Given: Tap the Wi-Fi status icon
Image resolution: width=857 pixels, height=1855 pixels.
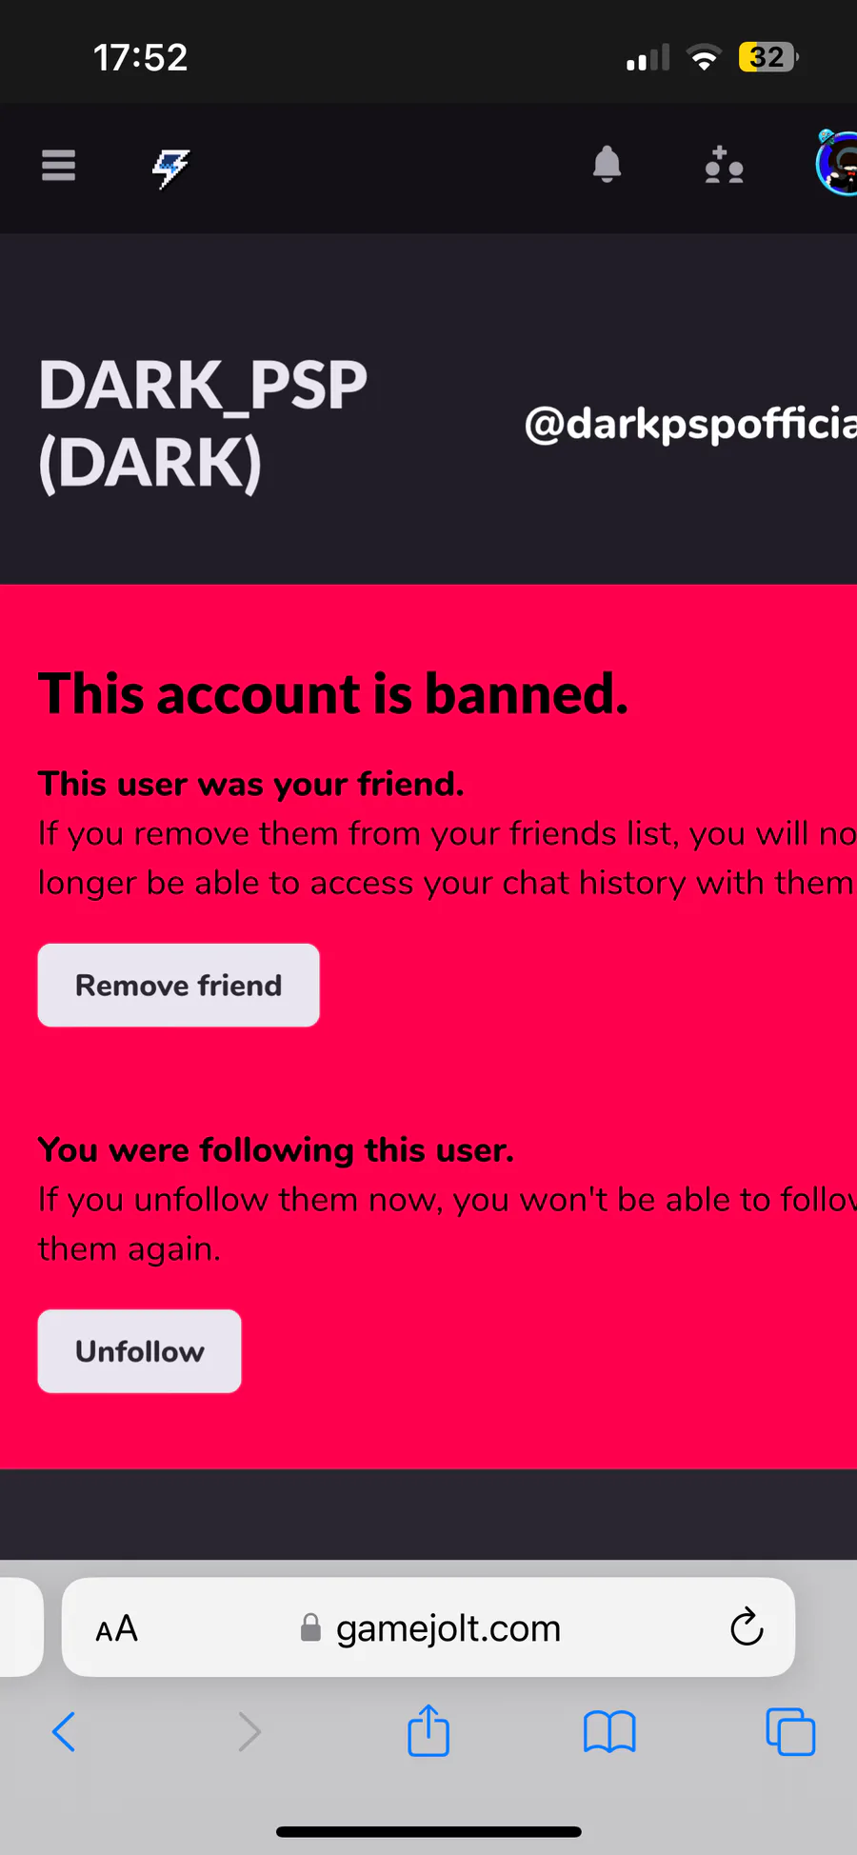Looking at the screenshot, I should [704, 58].
